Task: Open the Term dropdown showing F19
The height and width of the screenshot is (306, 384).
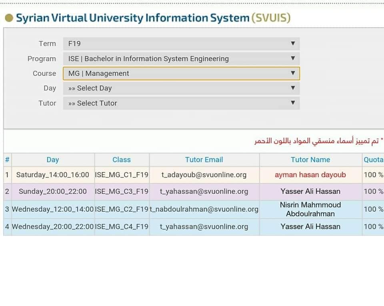Action: point(181,44)
